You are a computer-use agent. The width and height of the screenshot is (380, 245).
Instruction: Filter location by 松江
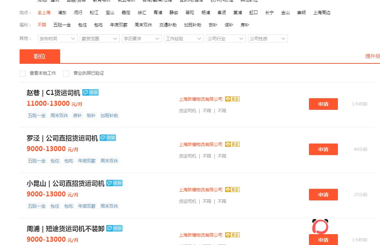[x=94, y=13]
